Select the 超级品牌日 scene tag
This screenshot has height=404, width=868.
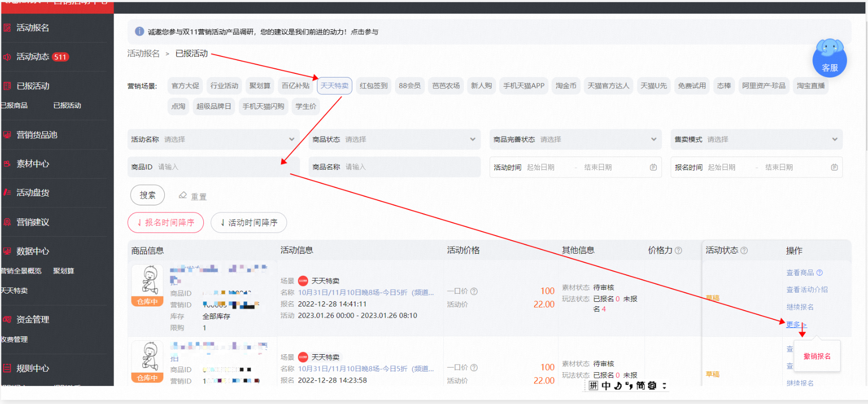214,106
